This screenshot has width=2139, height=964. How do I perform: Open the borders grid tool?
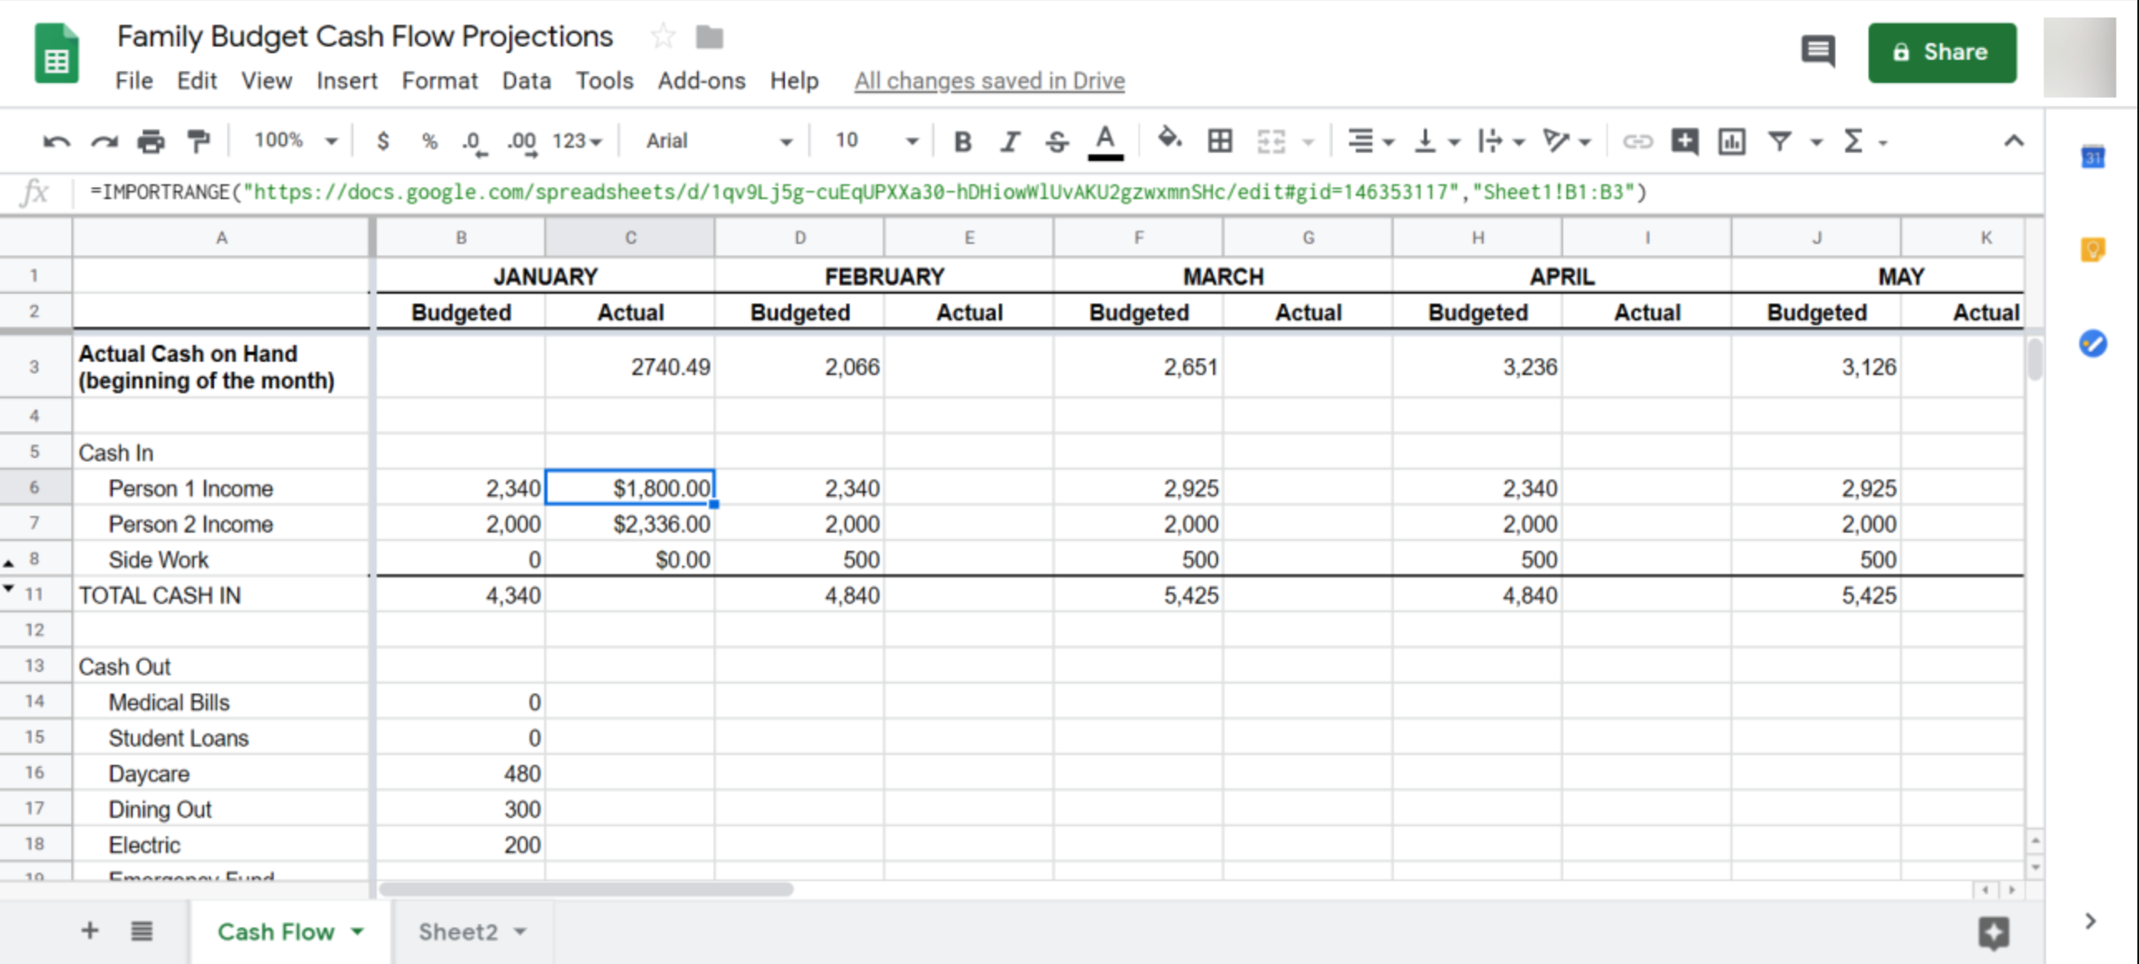(x=1219, y=141)
